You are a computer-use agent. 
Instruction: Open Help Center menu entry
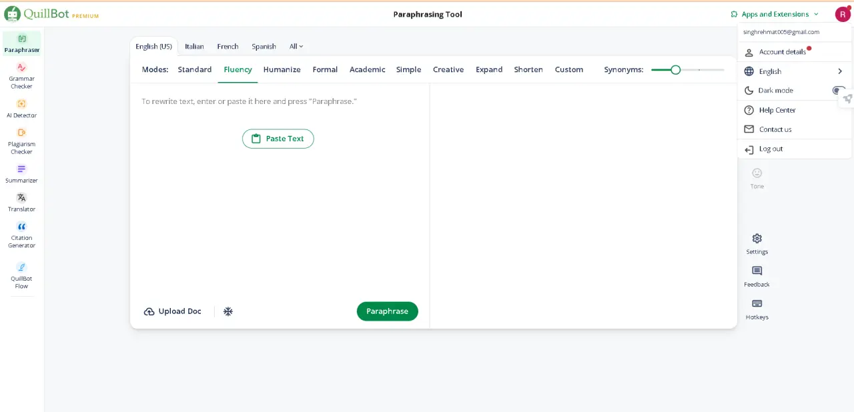(x=794, y=110)
